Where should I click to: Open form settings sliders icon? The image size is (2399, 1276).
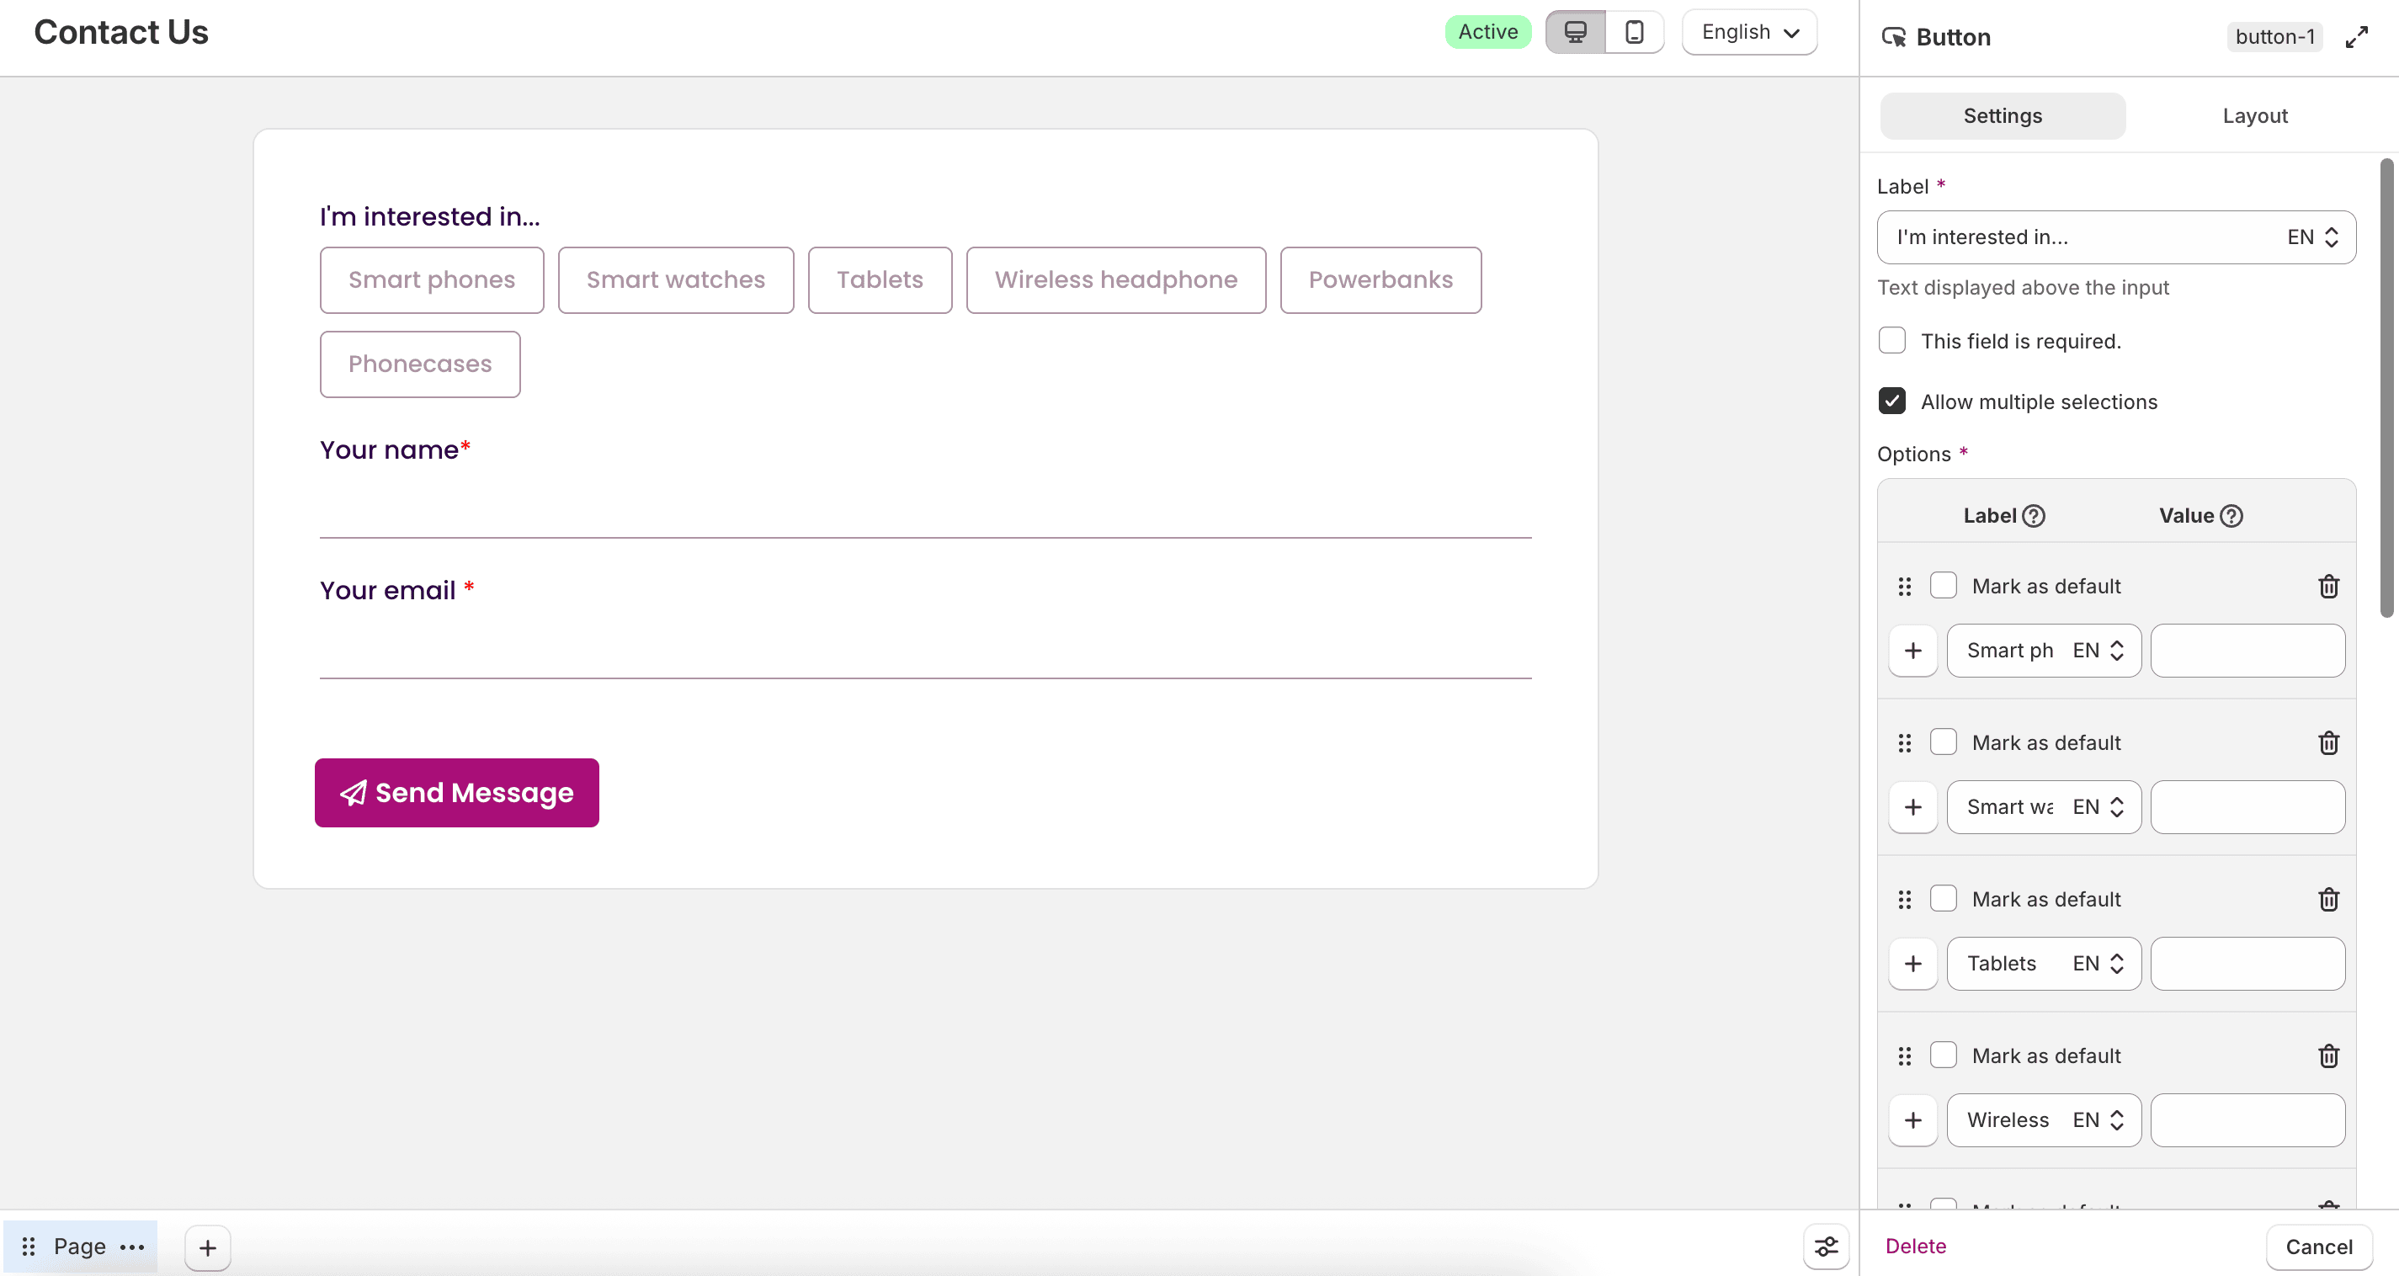coord(1825,1247)
